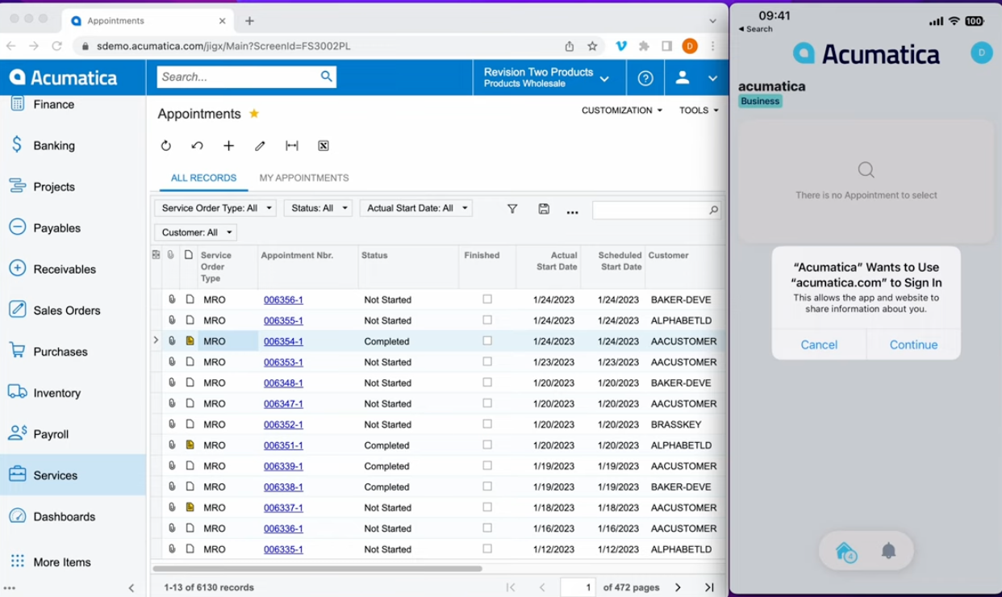Click the search magnifier in the grid search box
The height and width of the screenshot is (597, 1002).
(x=713, y=210)
